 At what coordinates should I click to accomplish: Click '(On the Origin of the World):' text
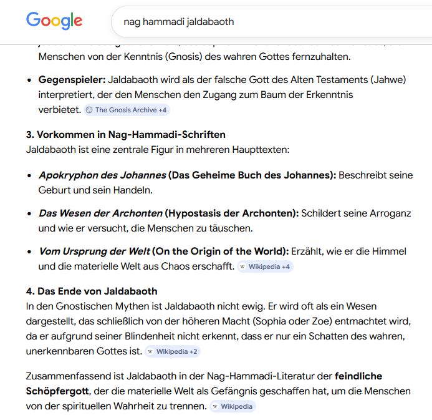coord(220,251)
